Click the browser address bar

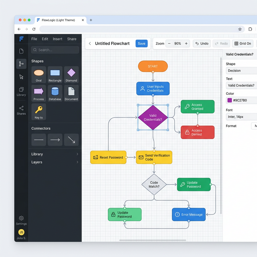(x=142, y=29)
